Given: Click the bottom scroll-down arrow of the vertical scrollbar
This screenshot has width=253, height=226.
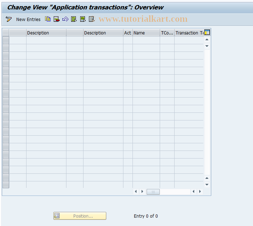Looking at the screenshot, I should pyautogui.click(x=207, y=185).
